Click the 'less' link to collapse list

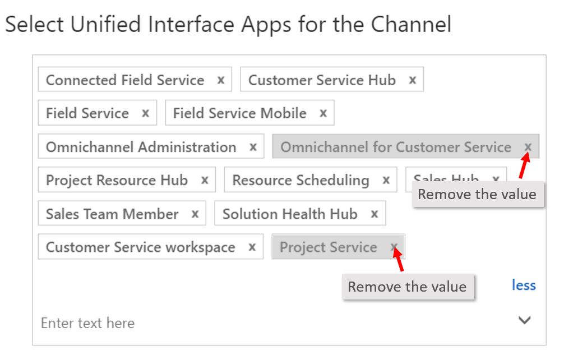(524, 285)
